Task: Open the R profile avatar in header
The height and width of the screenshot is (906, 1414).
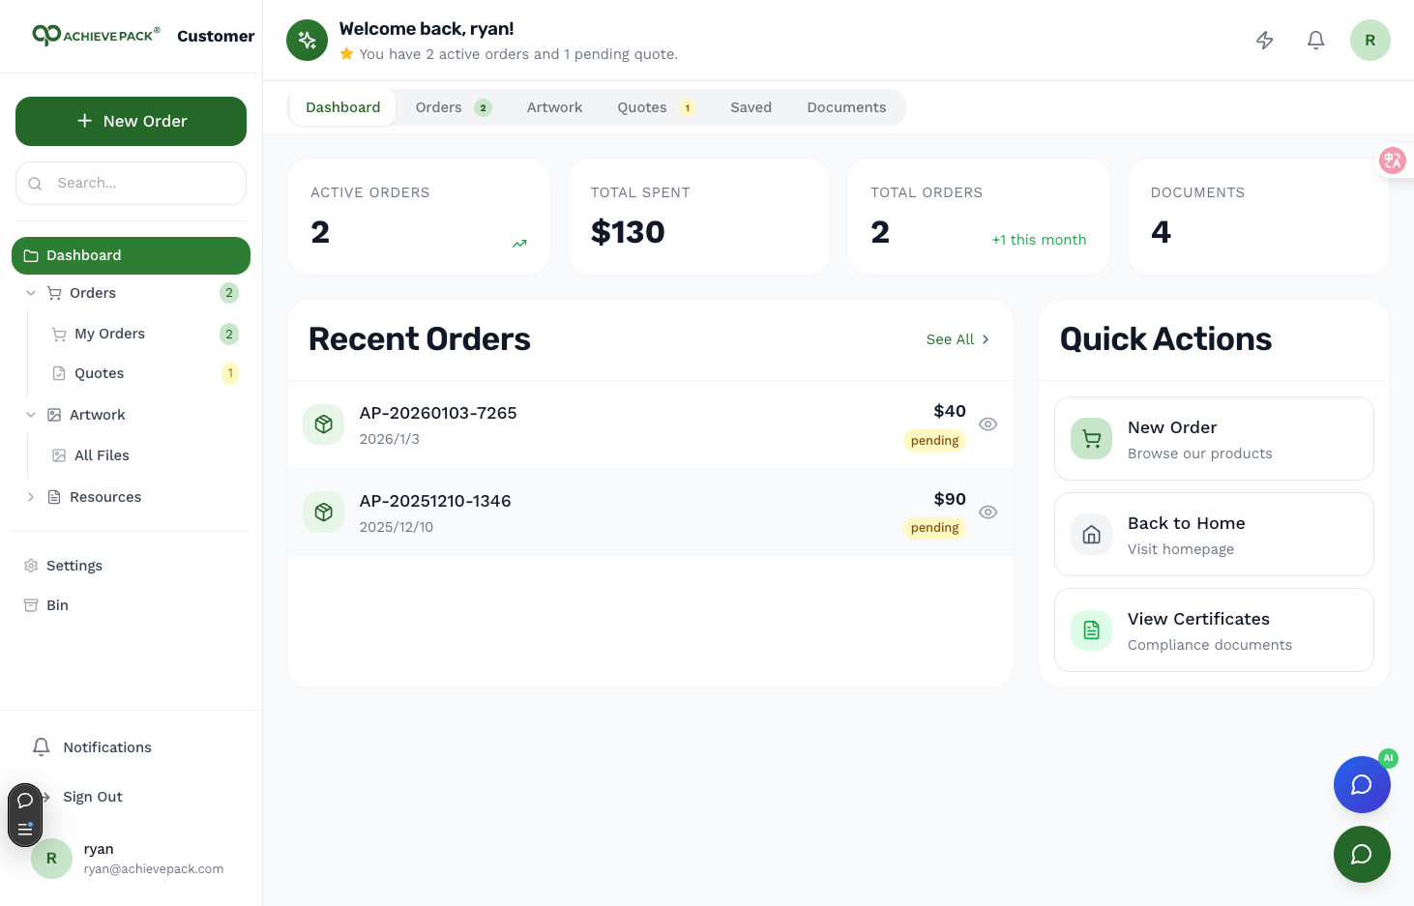Action: [x=1370, y=41]
